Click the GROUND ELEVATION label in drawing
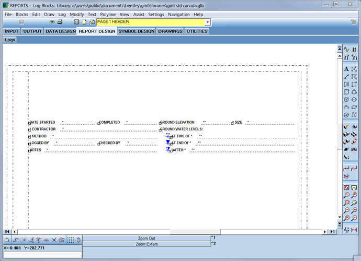Screen dimensions: 361x261 point(177,122)
